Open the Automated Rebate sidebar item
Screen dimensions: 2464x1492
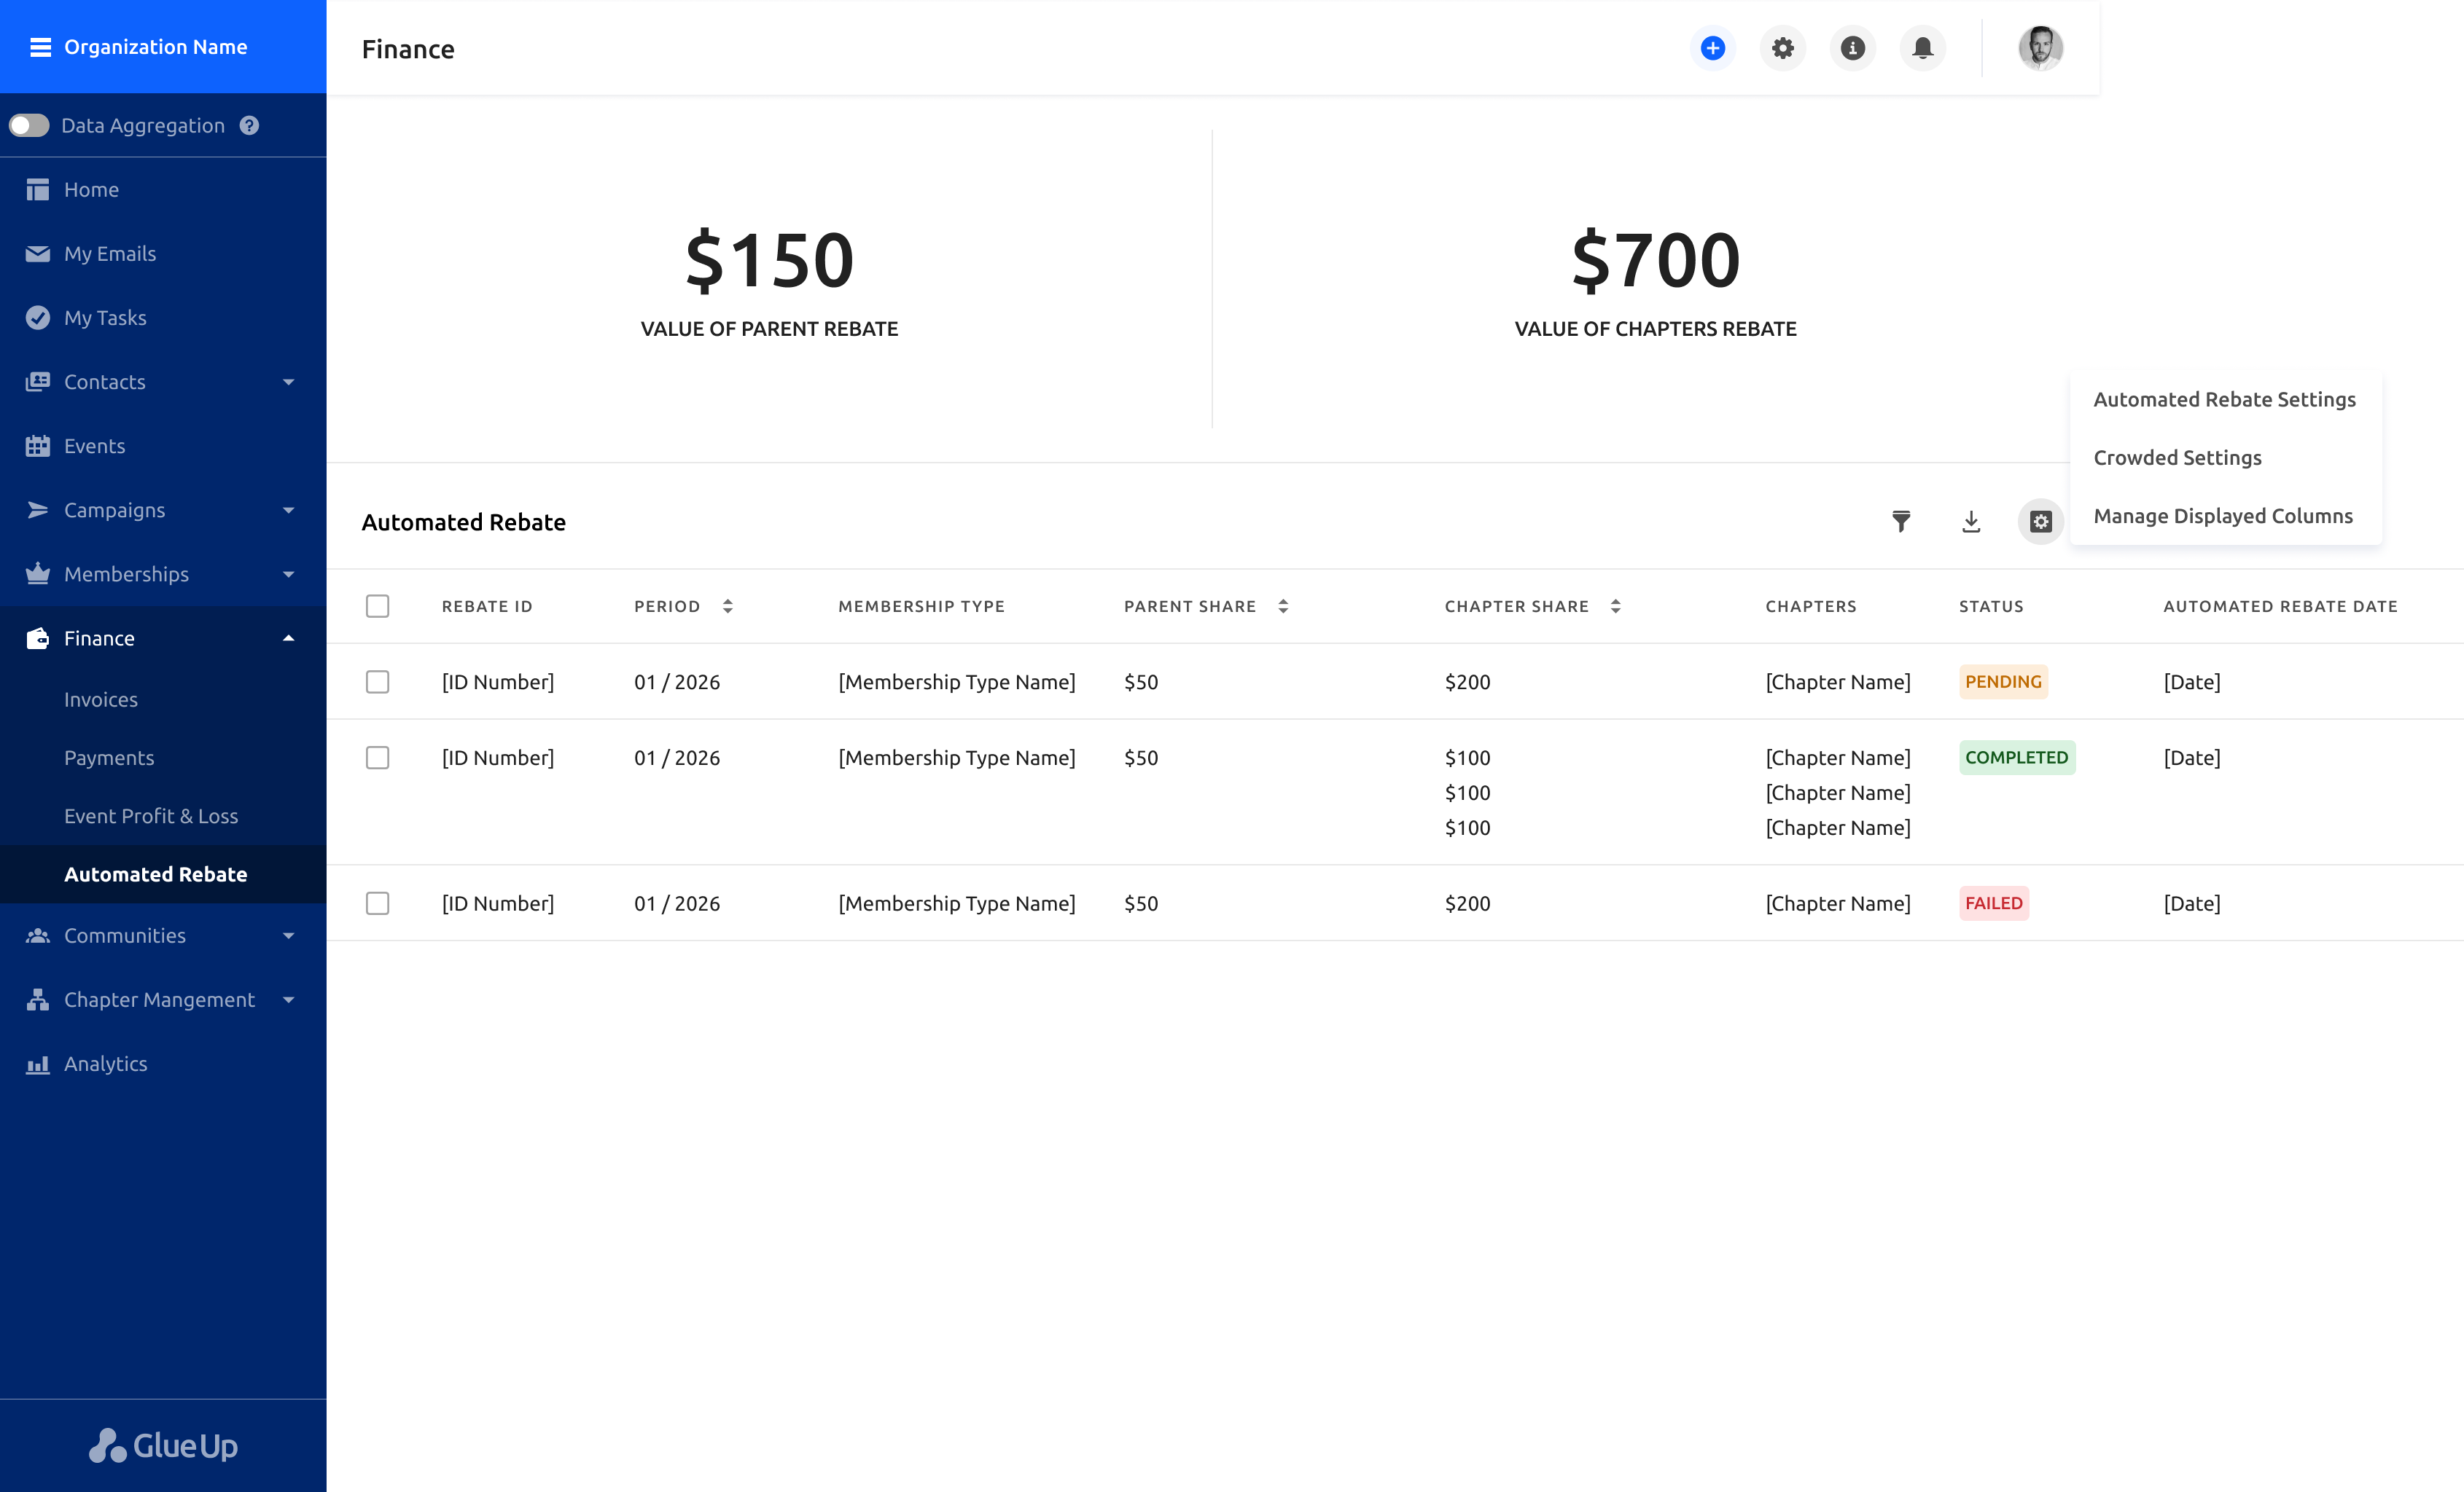pos(163,873)
